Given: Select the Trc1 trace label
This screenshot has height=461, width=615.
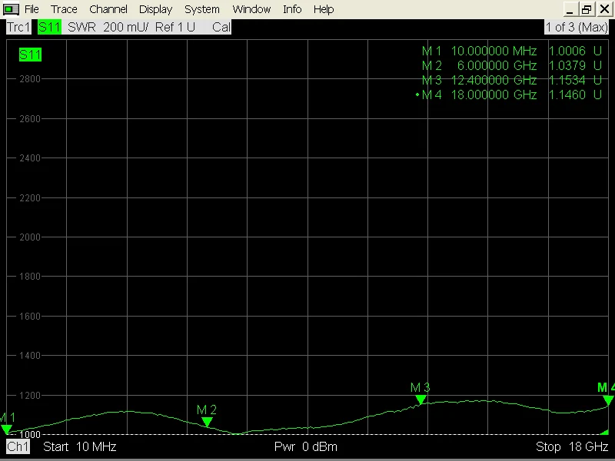Looking at the screenshot, I should pyautogui.click(x=18, y=27).
